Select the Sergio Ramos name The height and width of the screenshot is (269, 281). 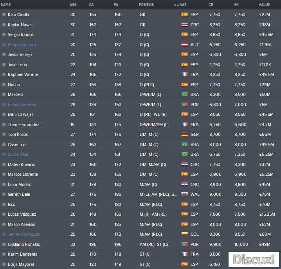coord(21,34)
